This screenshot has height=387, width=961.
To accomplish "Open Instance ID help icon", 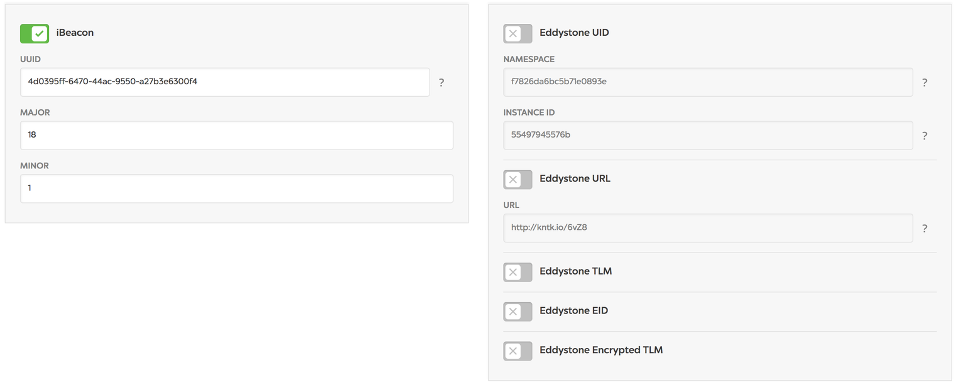I will 925,136.
